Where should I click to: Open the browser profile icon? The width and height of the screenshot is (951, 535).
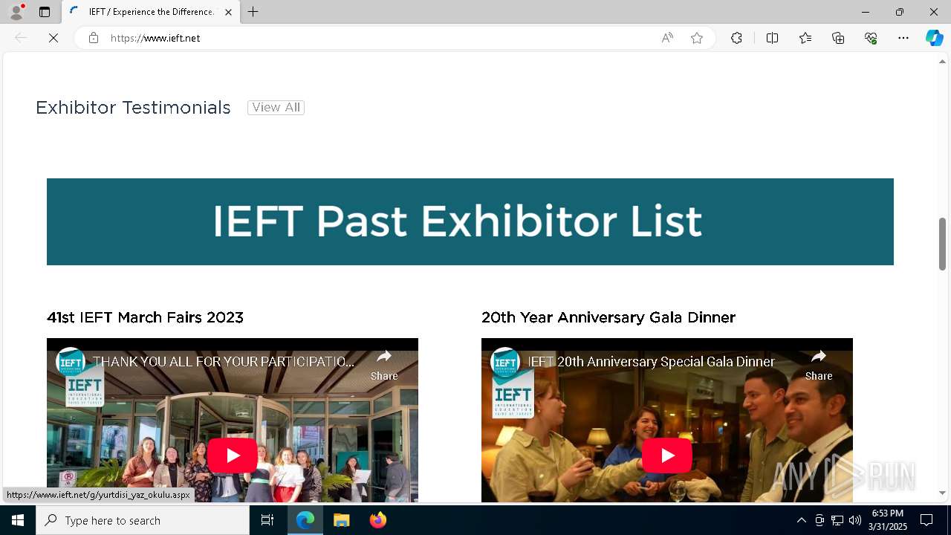pos(16,12)
